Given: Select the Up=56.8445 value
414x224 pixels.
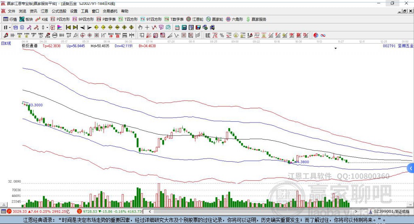Looking at the screenshot, I should pyautogui.click(x=76, y=46).
